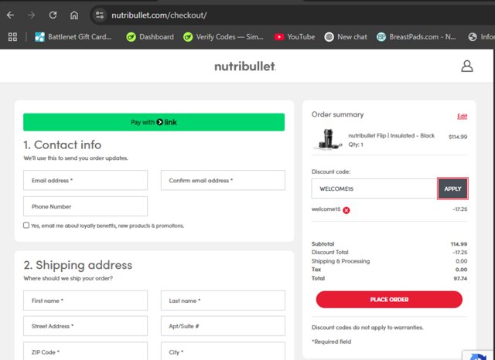495x360 pixels.
Task: Go back with the browser back arrow
Action: coord(10,15)
